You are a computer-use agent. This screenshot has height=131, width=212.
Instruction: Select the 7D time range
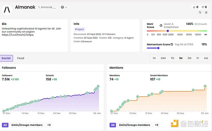tap(172, 58)
